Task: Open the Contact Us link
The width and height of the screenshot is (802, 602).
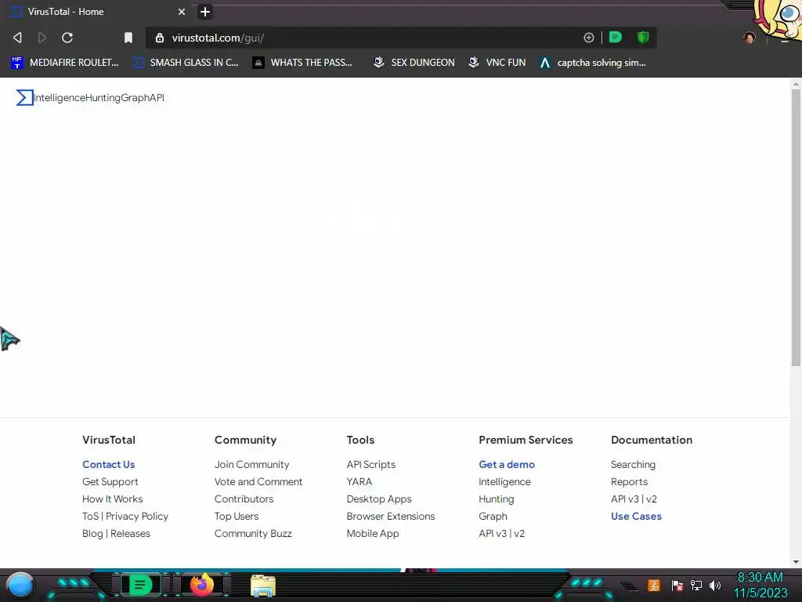Action: [x=108, y=464]
